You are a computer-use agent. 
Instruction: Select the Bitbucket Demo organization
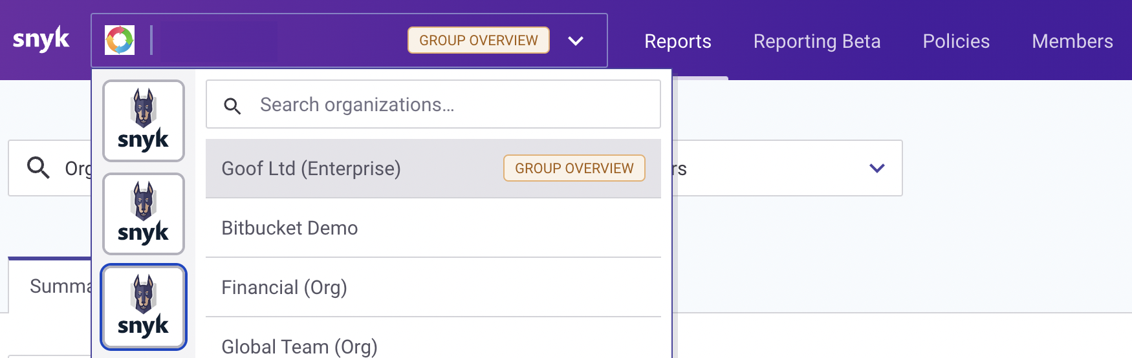(433, 228)
